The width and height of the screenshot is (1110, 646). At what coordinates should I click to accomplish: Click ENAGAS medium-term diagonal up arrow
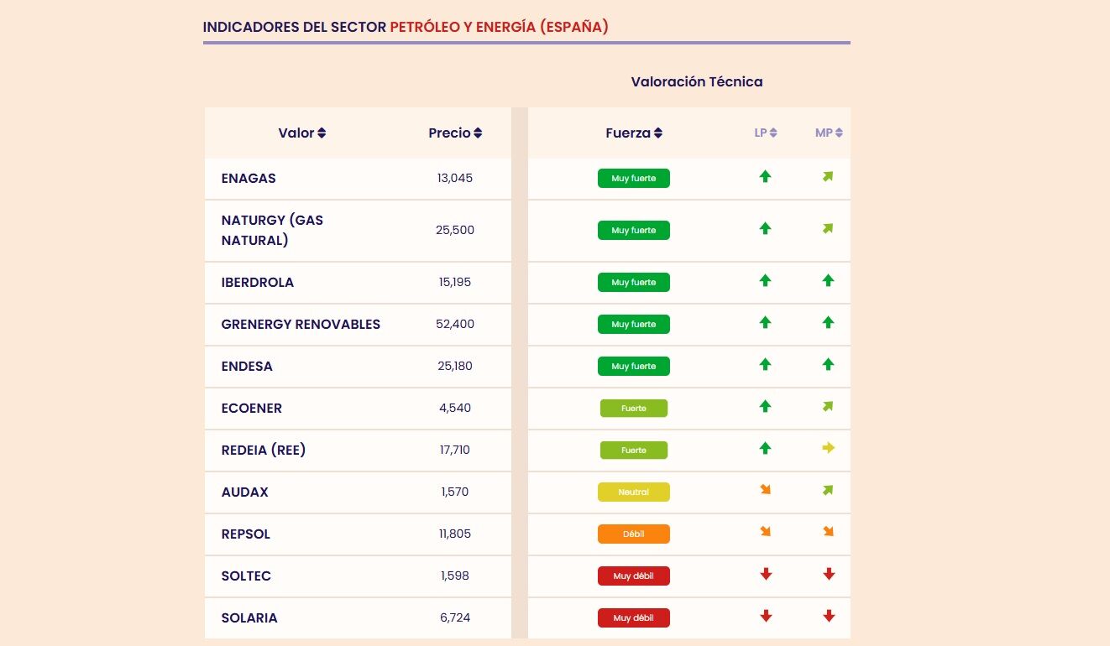828,176
